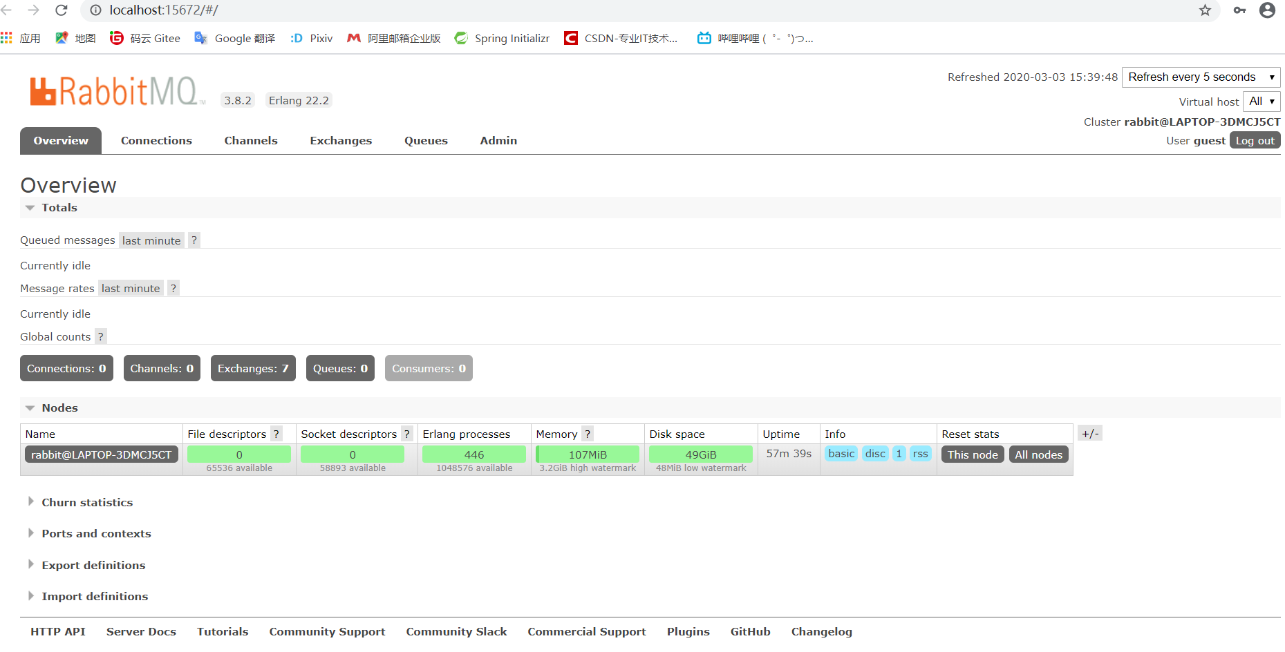The image size is (1285, 652).
Task: Open help for Memory column
Action: pos(588,434)
